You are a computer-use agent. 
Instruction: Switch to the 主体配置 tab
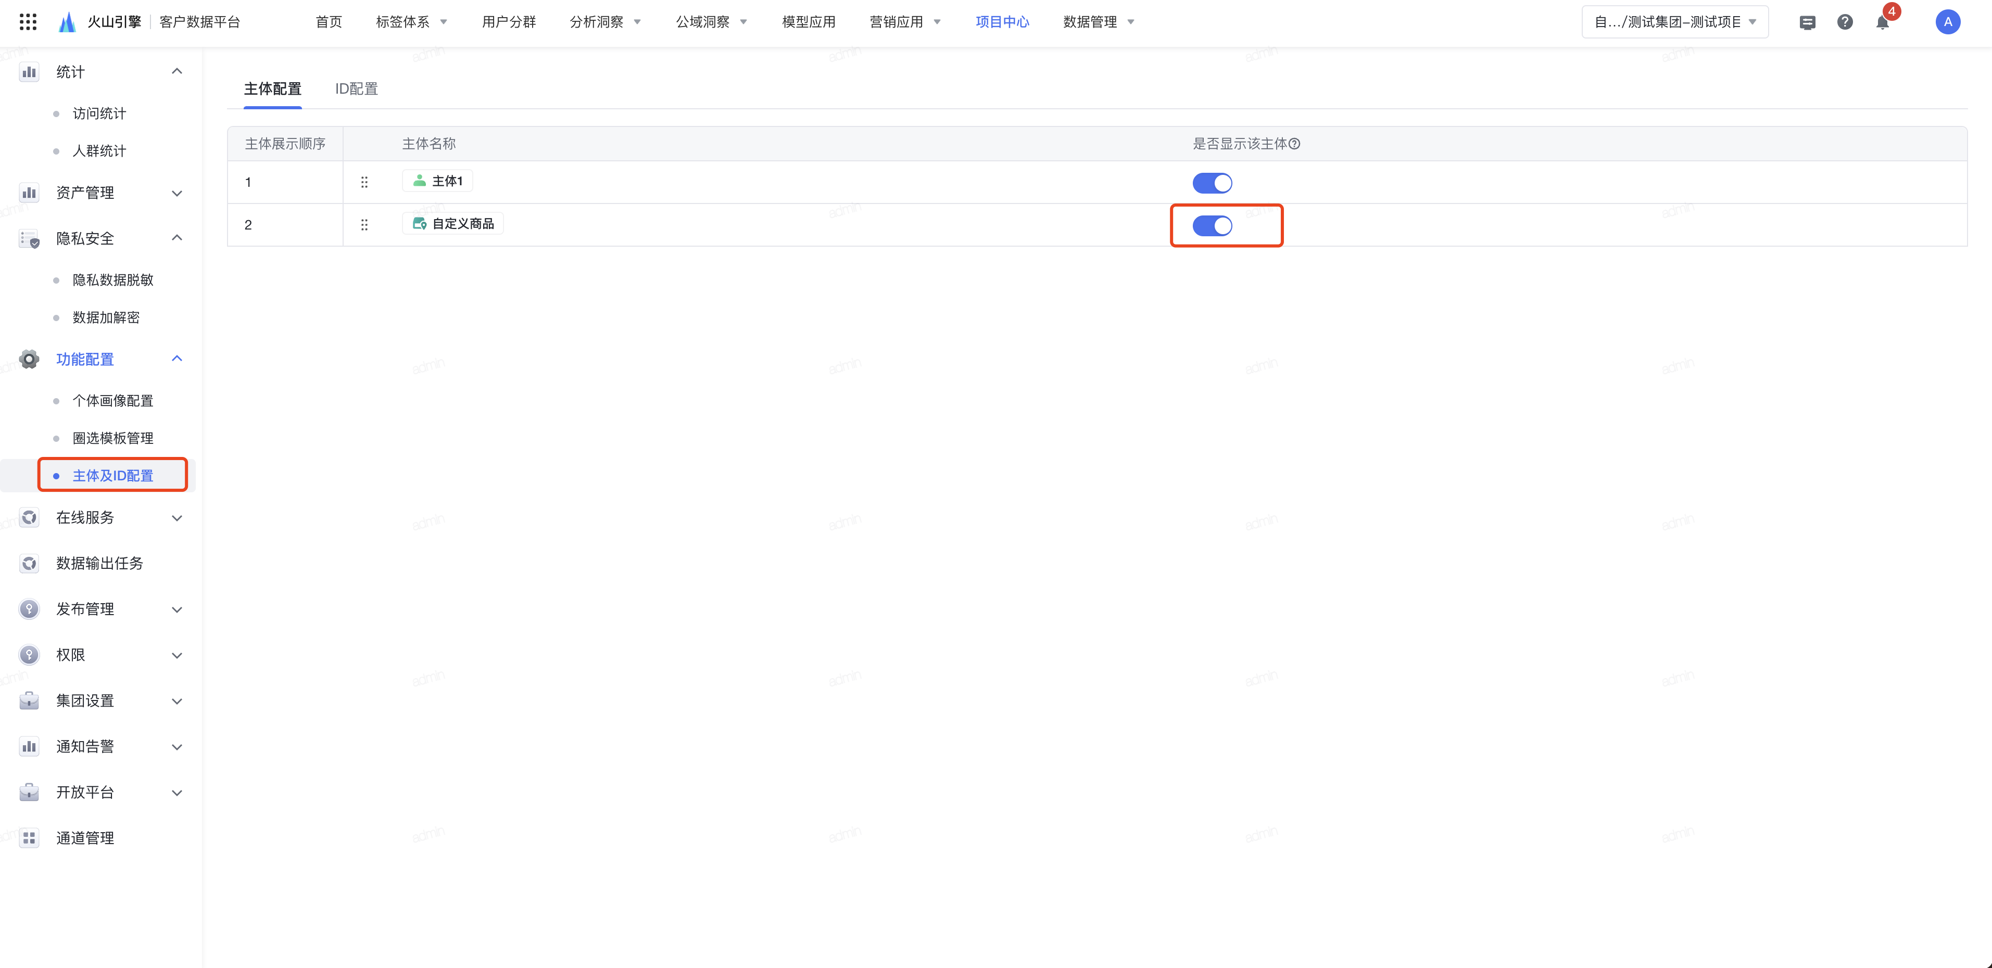coord(272,89)
